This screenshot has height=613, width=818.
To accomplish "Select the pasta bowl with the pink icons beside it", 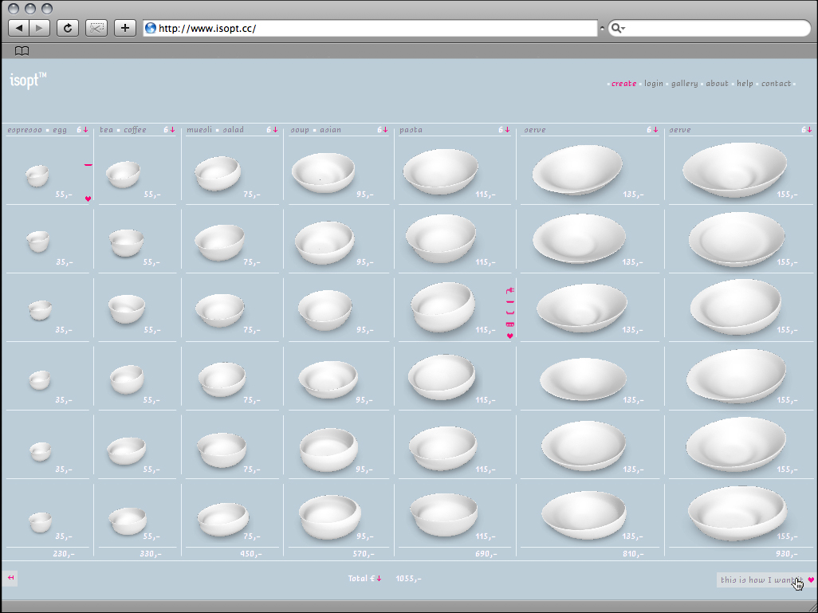I will pos(443,307).
